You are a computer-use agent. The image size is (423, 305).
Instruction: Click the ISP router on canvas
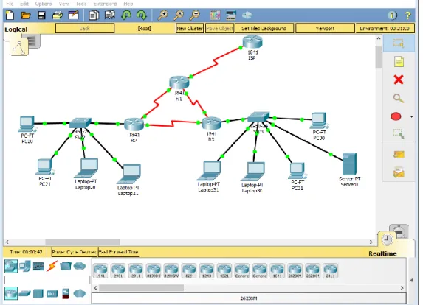click(x=252, y=43)
